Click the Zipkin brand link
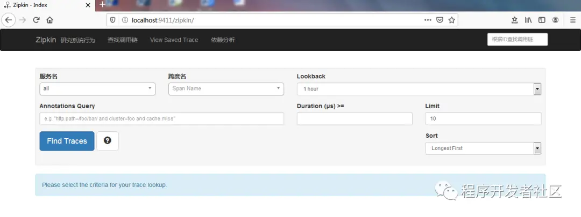The image size is (581, 217). pyautogui.click(x=46, y=40)
